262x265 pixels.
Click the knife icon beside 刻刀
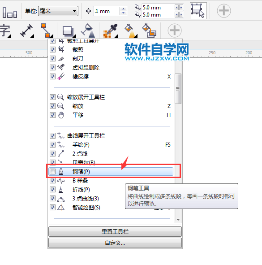(x=61, y=59)
